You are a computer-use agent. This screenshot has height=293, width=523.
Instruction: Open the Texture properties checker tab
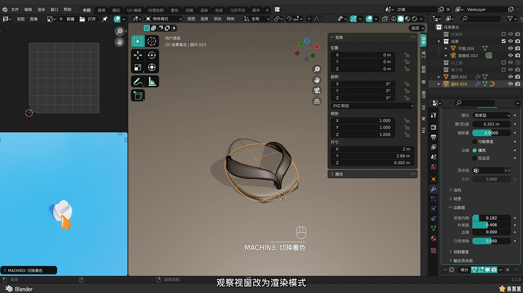tap(434, 251)
